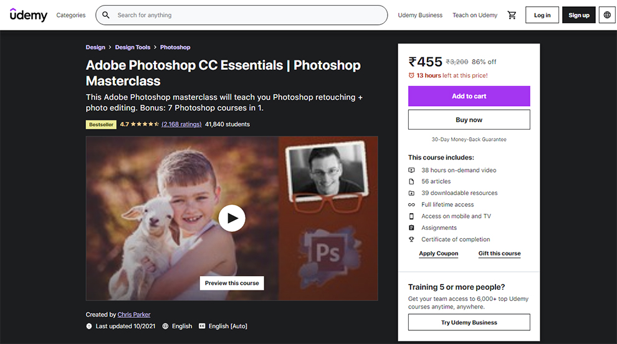617x344 pixels.
Task: Click Preview this course label
Action: click(x=232, y=283)
